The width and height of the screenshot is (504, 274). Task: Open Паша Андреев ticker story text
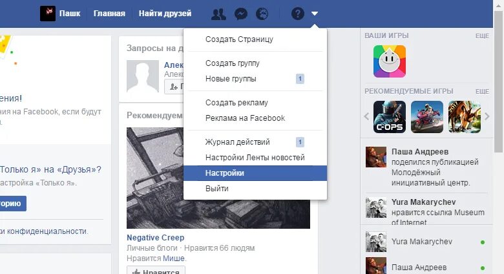(x=436, y=167)
